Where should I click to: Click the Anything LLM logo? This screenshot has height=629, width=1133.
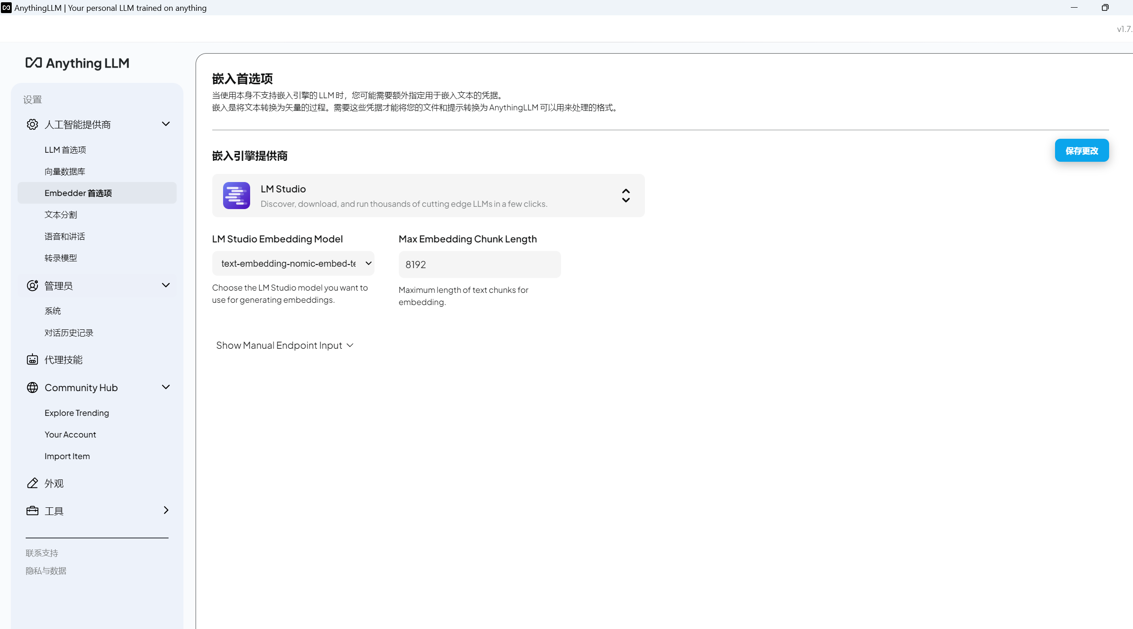pyautogui.click(x=77, y=63)
